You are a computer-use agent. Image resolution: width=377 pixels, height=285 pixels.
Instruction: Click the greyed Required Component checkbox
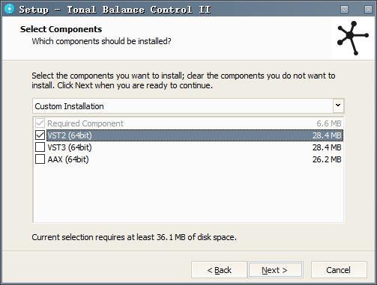click(x=40, y=123)
